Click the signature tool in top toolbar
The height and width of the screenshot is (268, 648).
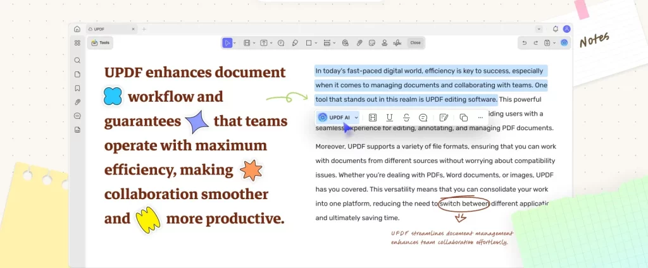398,43
